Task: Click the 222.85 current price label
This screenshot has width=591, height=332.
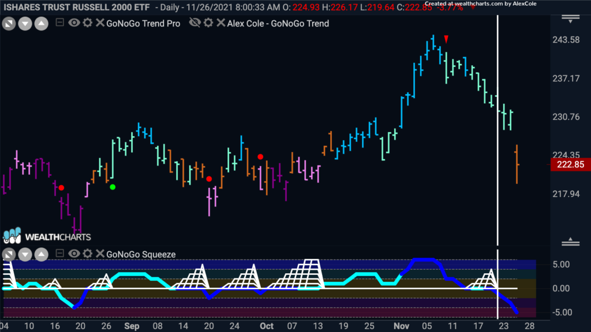Action: point(570,164)
